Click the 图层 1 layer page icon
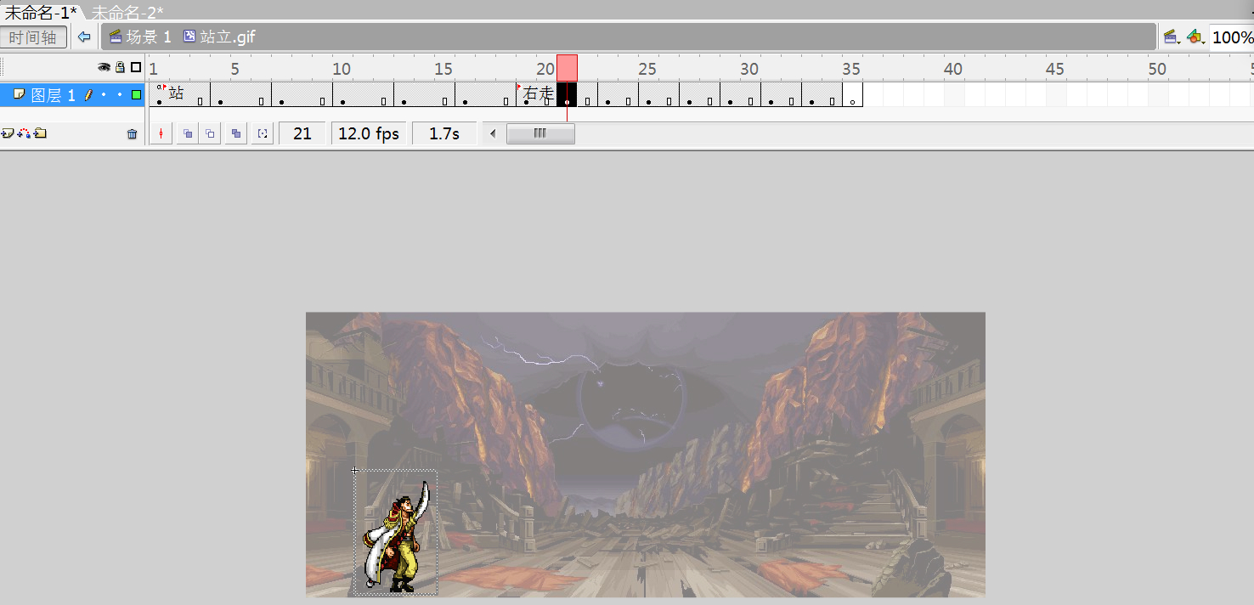Image resolution: width=1254 pixels, height=605 pixels. coord(19,94)
